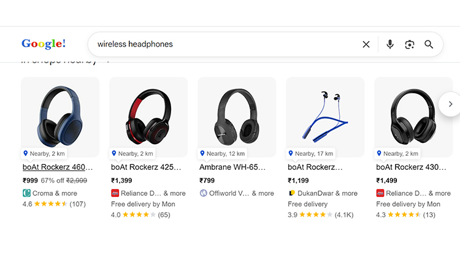This screenshot has width=460, height=276.
Task: Click the magnifying glass search icon
Action: (429, 44)
